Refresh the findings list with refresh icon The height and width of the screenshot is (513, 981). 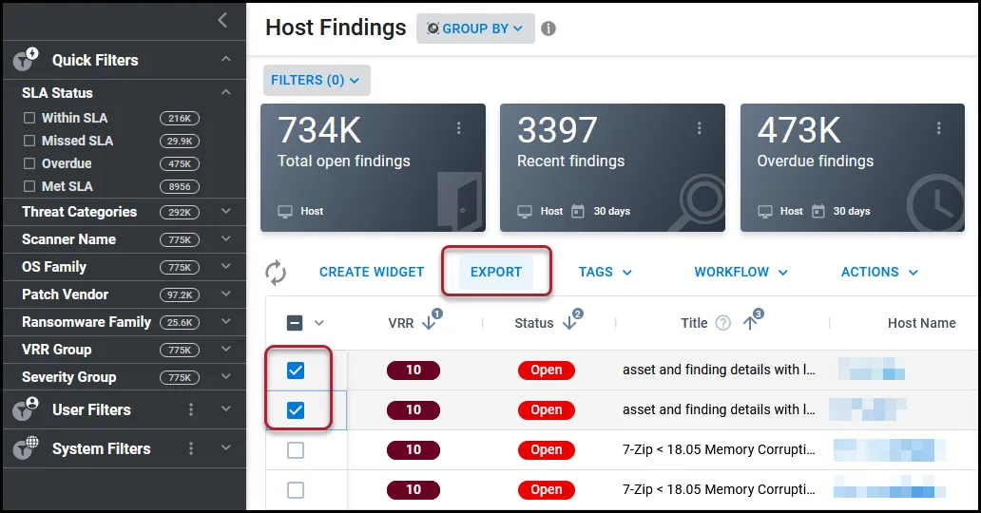276,273
